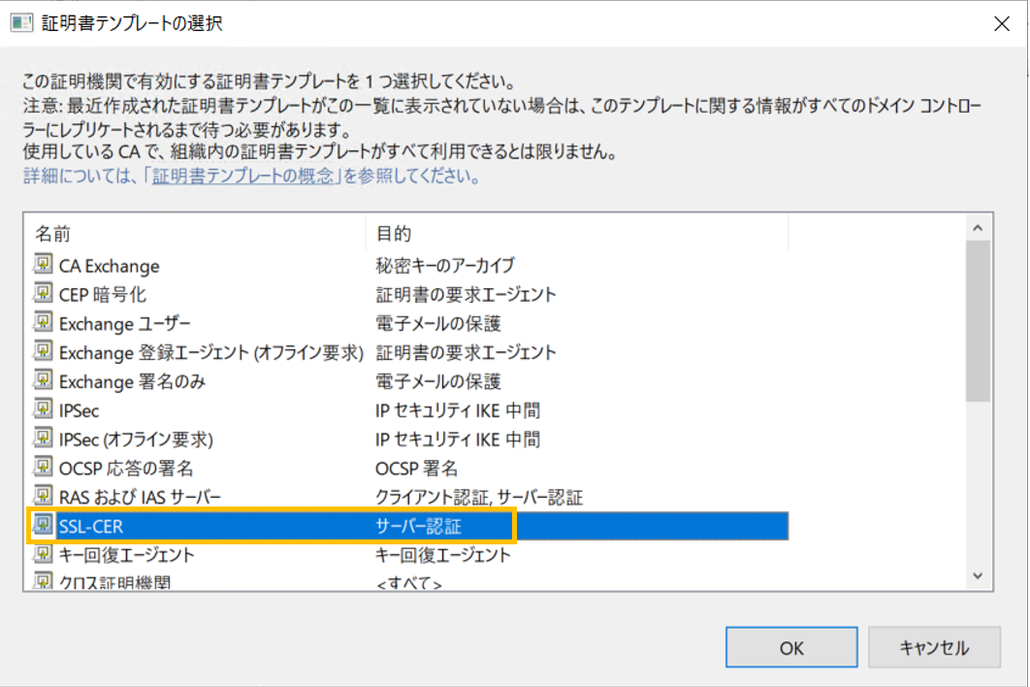1030x687 pixels.
Task: Open the 証明書テンプレートの概念 help link
Action: tap(242, 177)
